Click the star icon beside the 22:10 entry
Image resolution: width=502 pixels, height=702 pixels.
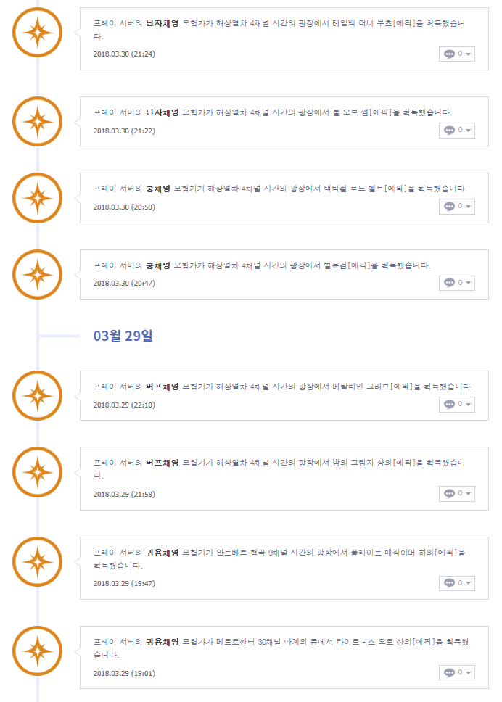(38, 395)
